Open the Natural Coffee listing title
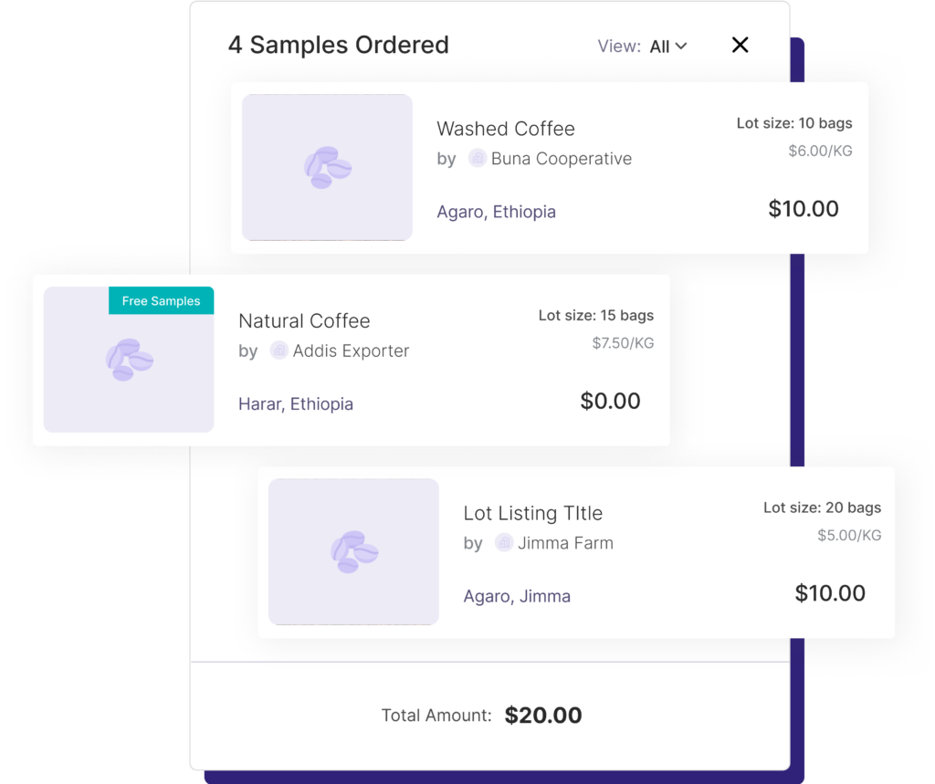The image size is (935, 784). point(304,320)
